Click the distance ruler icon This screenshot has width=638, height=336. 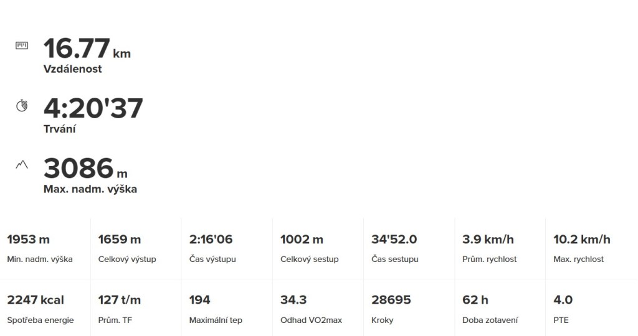(x=22, y=45)
